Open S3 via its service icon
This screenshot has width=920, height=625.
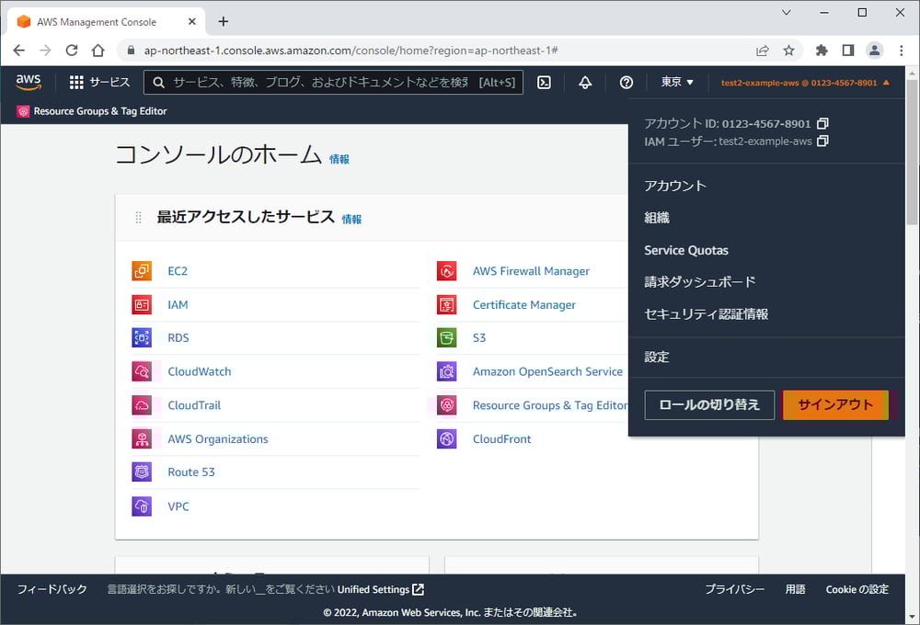[446, 337]
